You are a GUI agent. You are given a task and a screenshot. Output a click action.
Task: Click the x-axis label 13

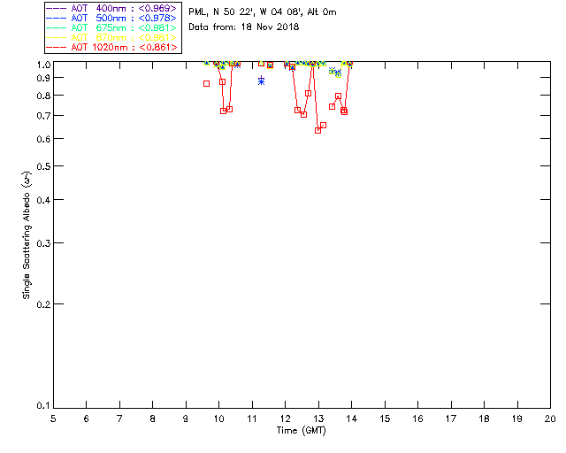click(x=318, y=418)
